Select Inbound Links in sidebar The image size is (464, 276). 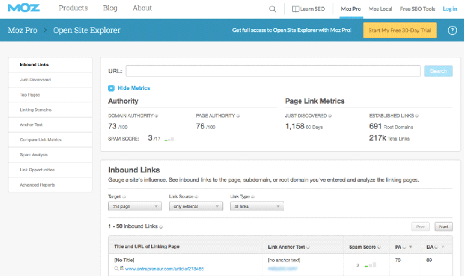pyautogui.click(x=51, y=65)
